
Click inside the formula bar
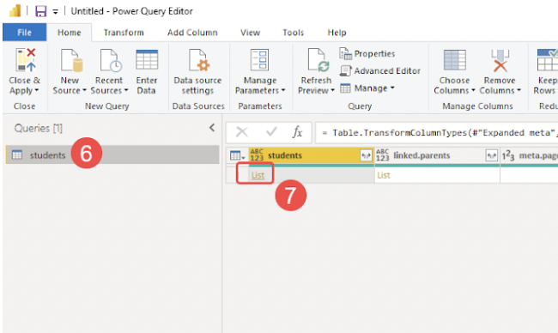pos(438,132)
